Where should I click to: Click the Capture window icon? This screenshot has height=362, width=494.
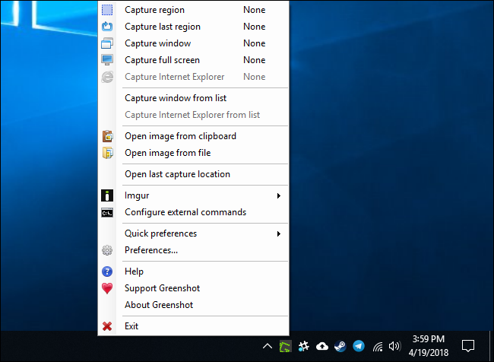pos(107,43)
